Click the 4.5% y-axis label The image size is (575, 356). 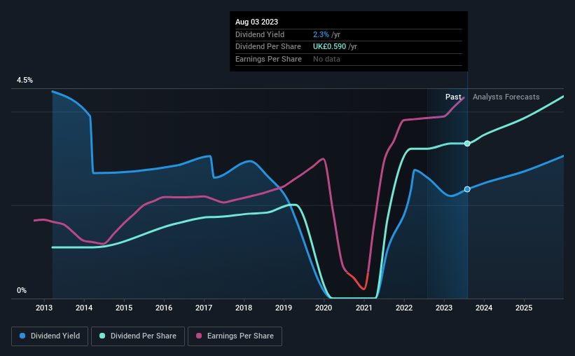pyautogui.click(x=25, y=81)
